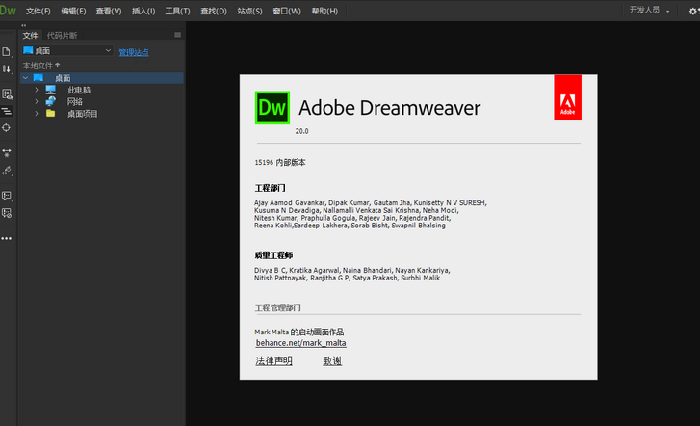Open the 帮助(H) menu
The image size is (700, 426).
324,12
